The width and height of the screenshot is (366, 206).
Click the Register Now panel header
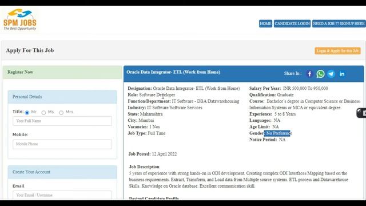(x=62, y=72)
